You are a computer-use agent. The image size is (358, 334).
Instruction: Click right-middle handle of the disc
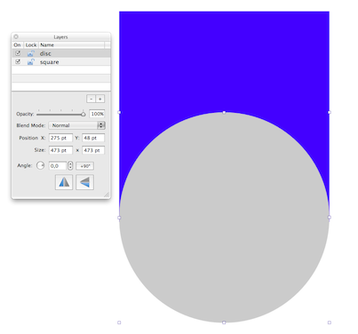coord(330,218)
